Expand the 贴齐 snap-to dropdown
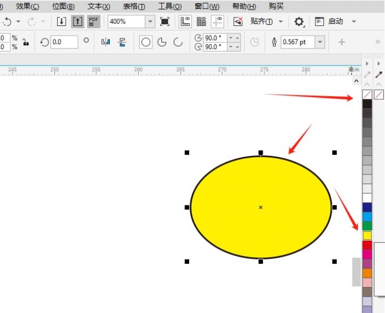 [281, 21]
